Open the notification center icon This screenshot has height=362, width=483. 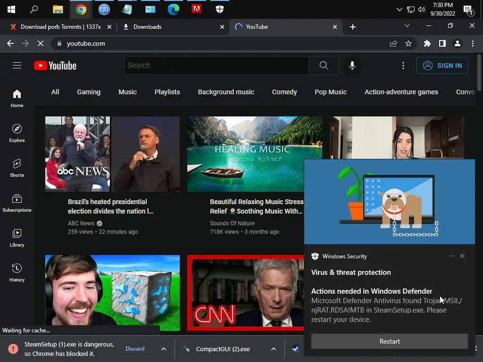(x=468, y=10)
